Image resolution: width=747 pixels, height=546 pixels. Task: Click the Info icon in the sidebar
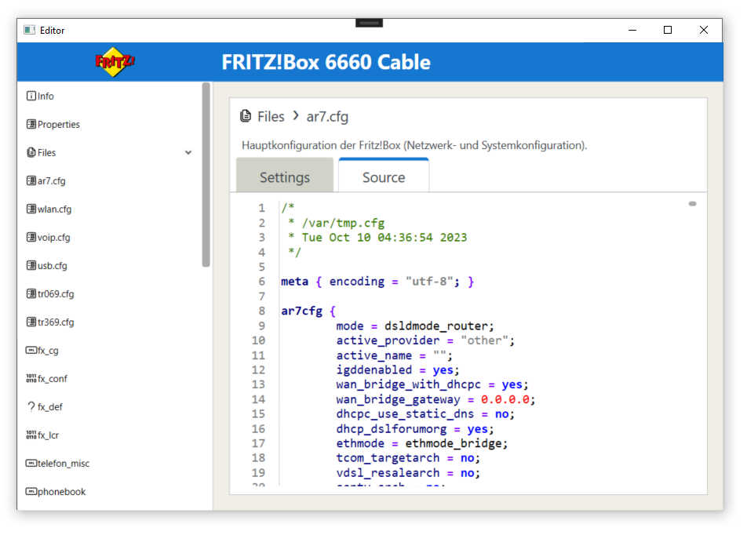click(31, 96)
